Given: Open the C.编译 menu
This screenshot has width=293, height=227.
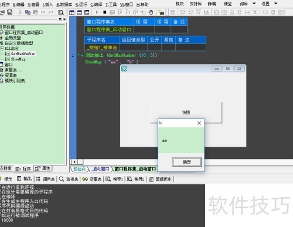Looking at the screenshot, I should click(x=96, y=4).
